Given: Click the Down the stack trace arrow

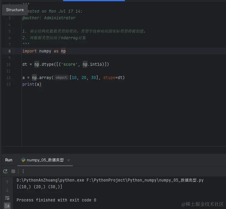Looking at the screenshot, I should (7, 190).
